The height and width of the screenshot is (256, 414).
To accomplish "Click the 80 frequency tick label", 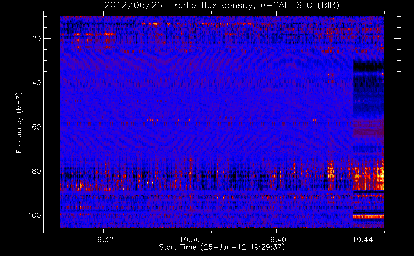I will coord(37,171).
